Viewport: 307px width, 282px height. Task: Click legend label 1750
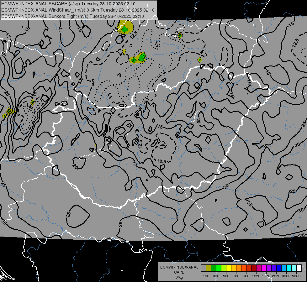point(266,276)
